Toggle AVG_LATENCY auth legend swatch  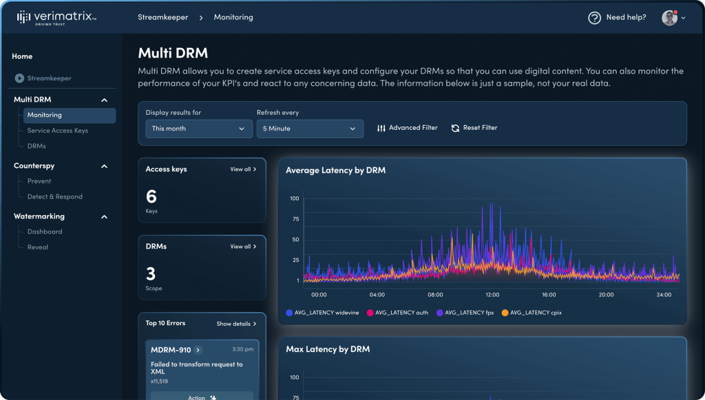(370, 313)
